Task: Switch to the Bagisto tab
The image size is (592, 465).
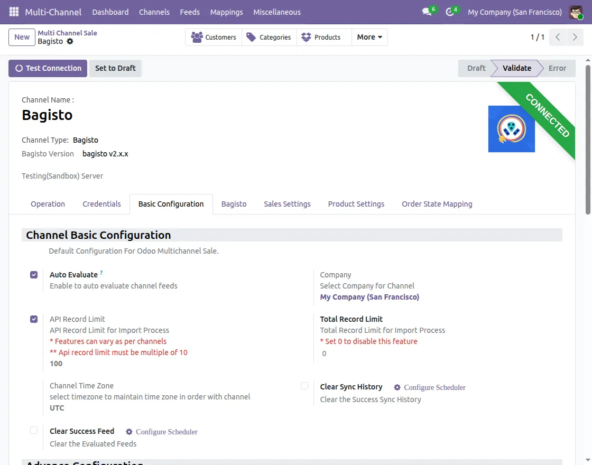Action: coord(234,204)
